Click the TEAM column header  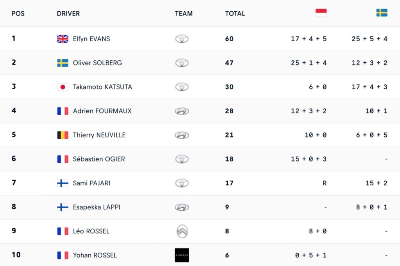[x=184, y=13]
